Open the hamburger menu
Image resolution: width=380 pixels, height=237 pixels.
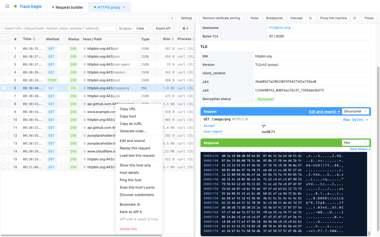[7, 6]
